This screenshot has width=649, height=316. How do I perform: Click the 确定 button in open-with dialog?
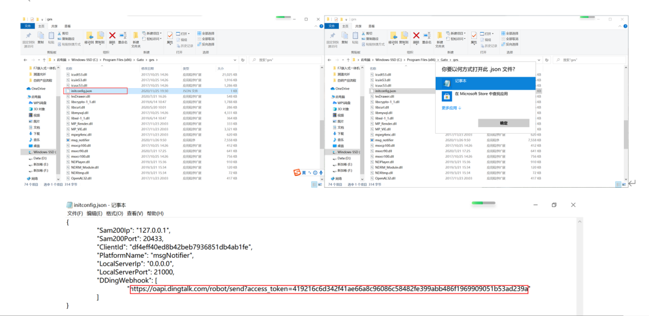[x=504, y=123]
